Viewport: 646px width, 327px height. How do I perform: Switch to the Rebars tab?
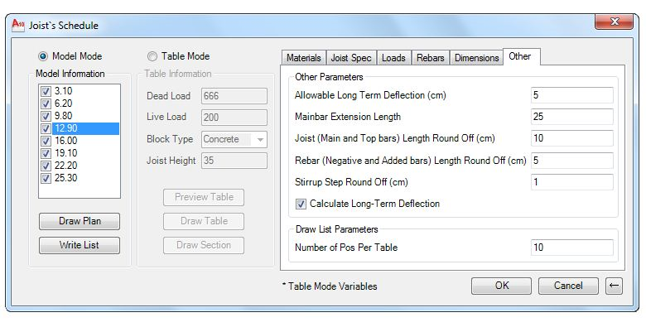coord(430,58)
